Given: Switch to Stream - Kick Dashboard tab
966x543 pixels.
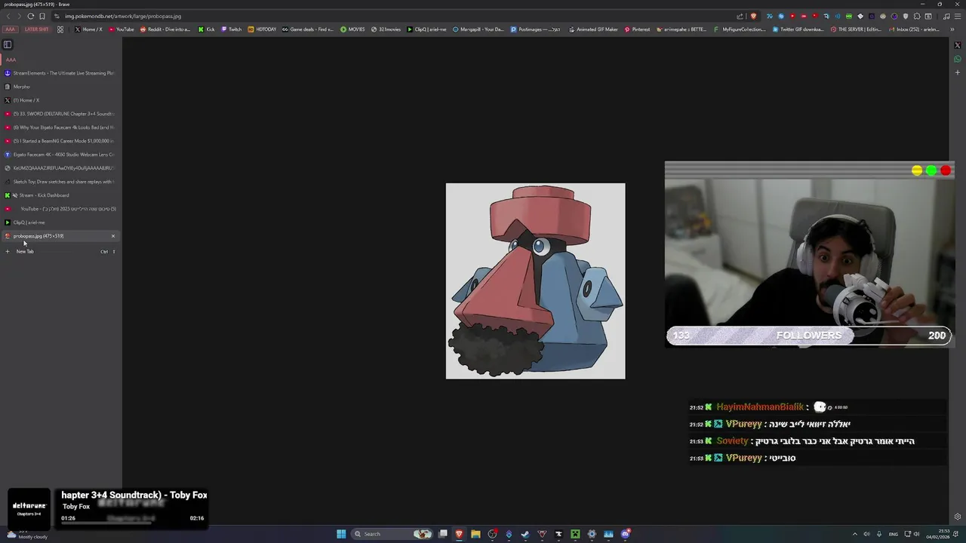Looking at the screenshot, I should tap(60, 195).
